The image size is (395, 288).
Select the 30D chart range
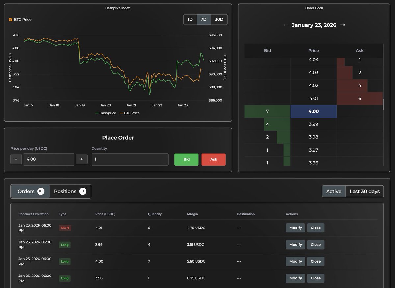point(219,19)
